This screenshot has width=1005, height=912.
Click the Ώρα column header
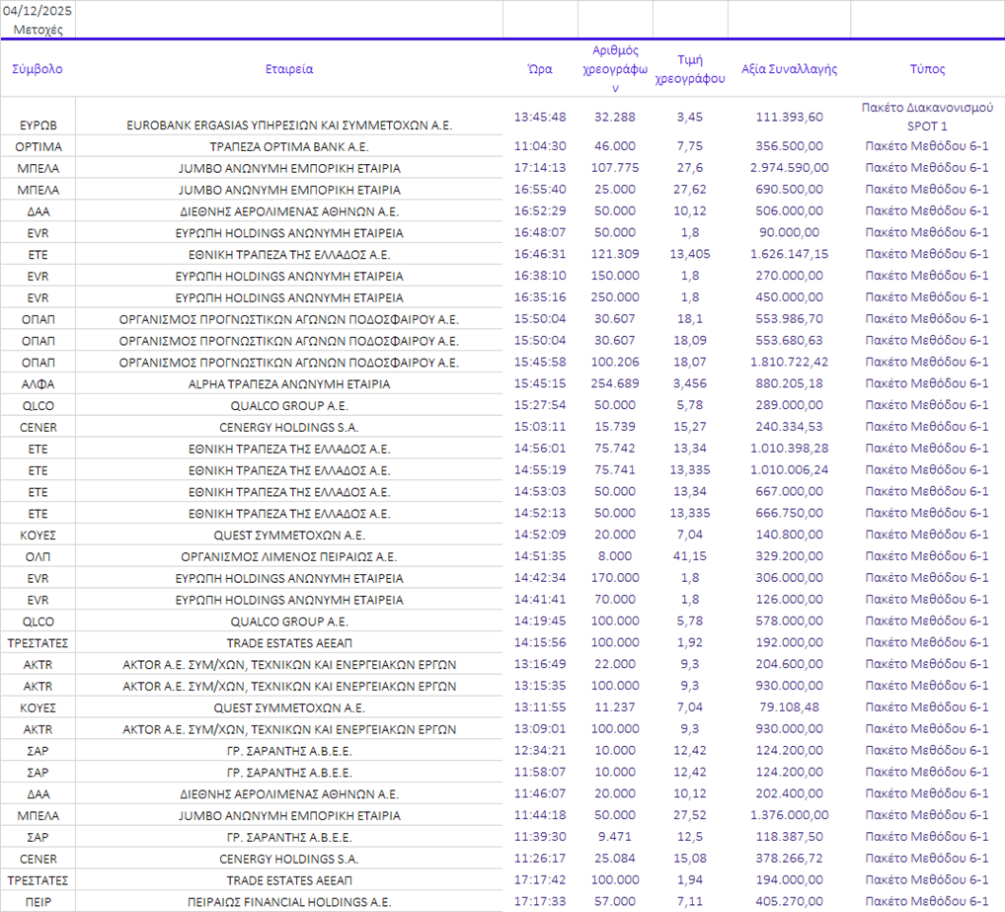(x=540, y=69)
